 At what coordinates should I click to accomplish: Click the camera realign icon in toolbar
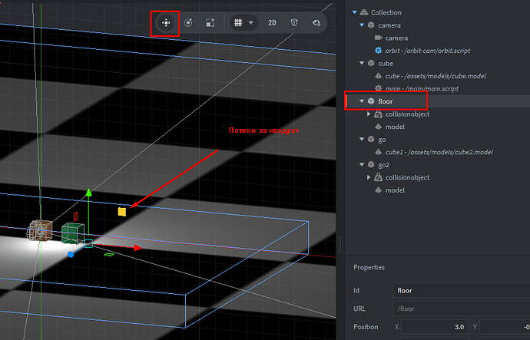tap(316, 23)
